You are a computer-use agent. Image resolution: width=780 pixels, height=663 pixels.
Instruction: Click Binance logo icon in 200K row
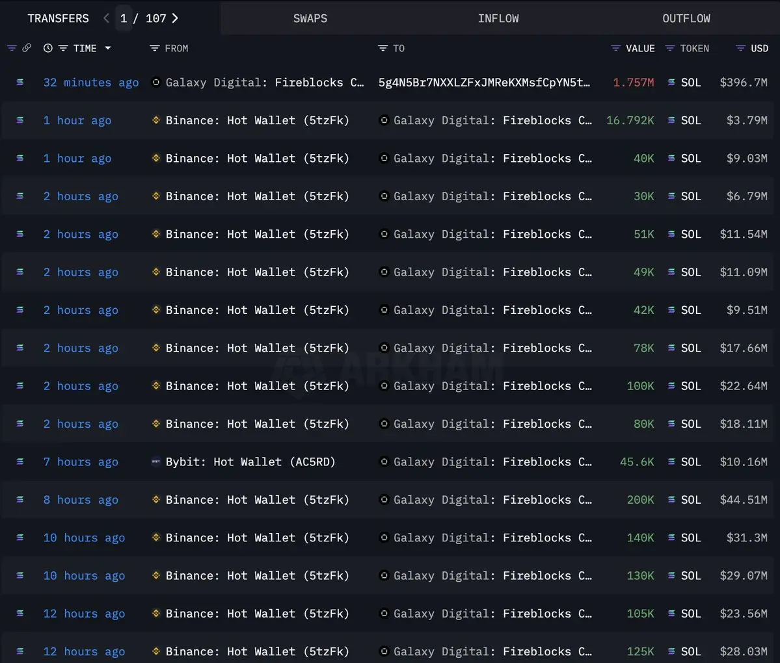tap(155, 499)
